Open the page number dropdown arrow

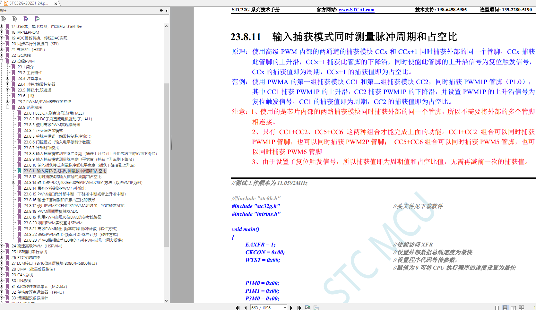[x=285, y=308]
